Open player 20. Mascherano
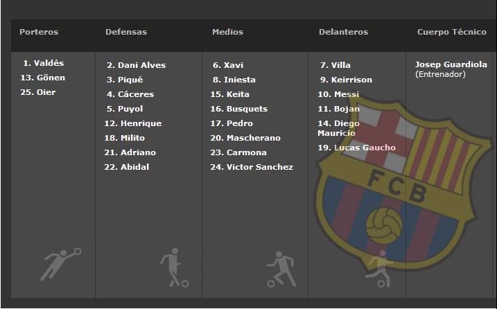Image resolution: width=497 pixels, height=309 pixels. click(245, 138)
